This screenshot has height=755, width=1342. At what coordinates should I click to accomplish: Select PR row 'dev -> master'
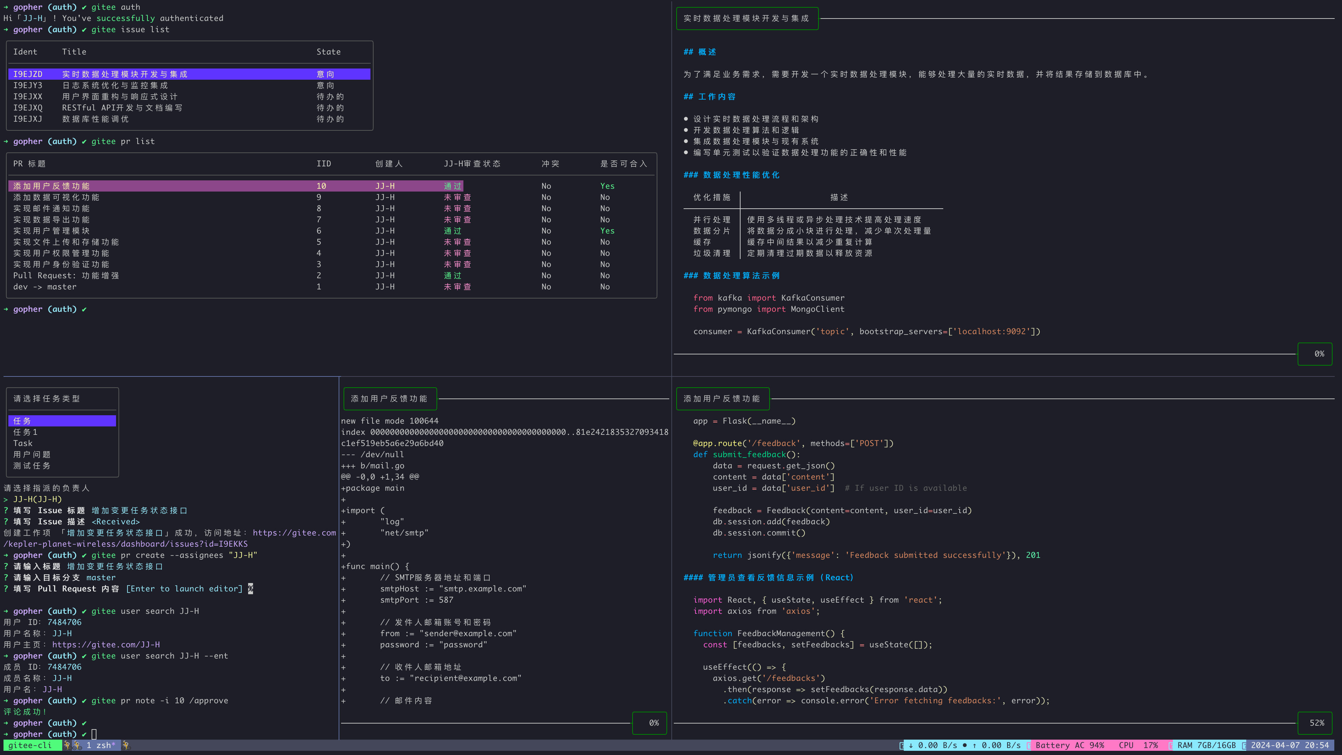[x=331, y=287]
